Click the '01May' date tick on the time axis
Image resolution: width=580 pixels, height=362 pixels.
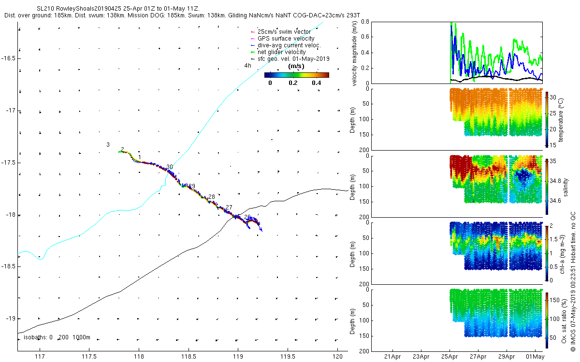535,357
